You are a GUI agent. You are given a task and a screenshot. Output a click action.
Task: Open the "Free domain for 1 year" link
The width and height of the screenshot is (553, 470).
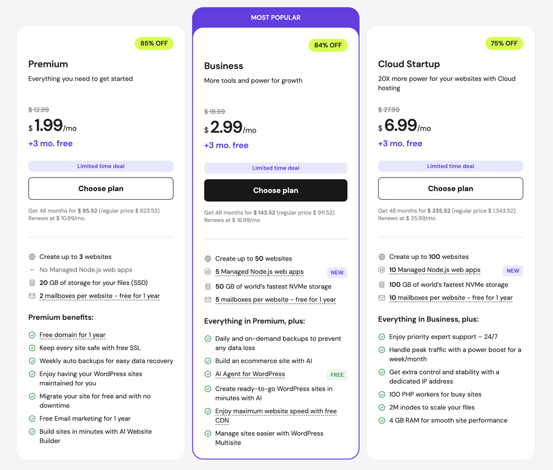click(x=72, y=335)
